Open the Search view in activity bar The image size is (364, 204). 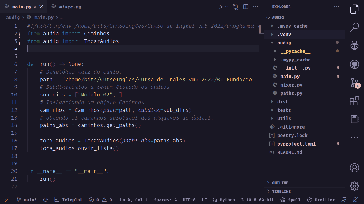[x=354, y=27]
